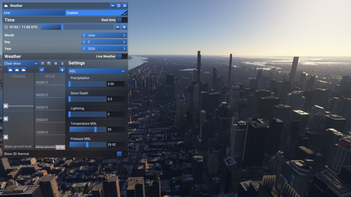Image resolution: width=351 pixels, height=197 pixels.
Task: Toggle the Real time switch
Action: coord(122,20)
